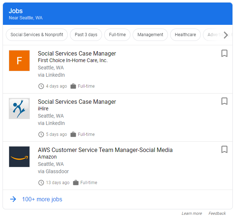
Task: Click the blue arrow beside 100+ more jobs
Action: [13, 199]
